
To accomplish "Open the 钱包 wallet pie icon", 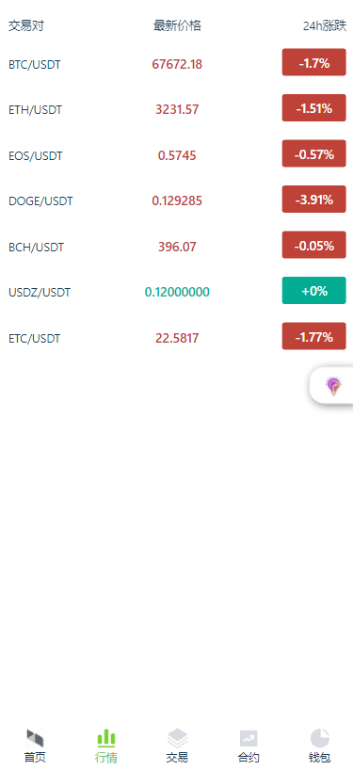I will click(x=320, y=738).
